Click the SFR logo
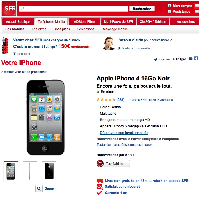The height and width of the screenshot is (199, 199). coord(9,9)
